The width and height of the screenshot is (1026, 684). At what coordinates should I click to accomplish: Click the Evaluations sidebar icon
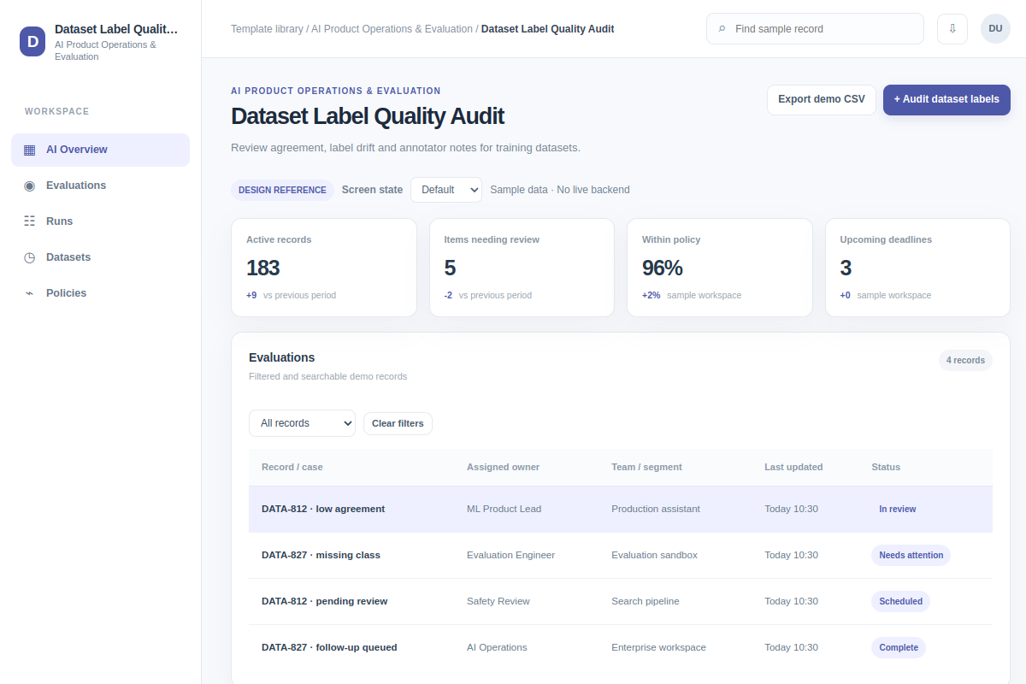pos(30,186)
